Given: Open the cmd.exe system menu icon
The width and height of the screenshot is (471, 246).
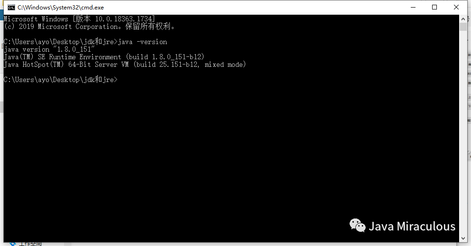Looking at the screenshot, I should 11,7.
